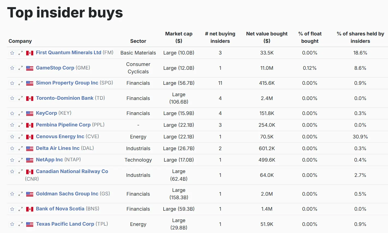Click the expand arrows icon beside Delta Air Lines
388x233 pixels.
point(20,148)
